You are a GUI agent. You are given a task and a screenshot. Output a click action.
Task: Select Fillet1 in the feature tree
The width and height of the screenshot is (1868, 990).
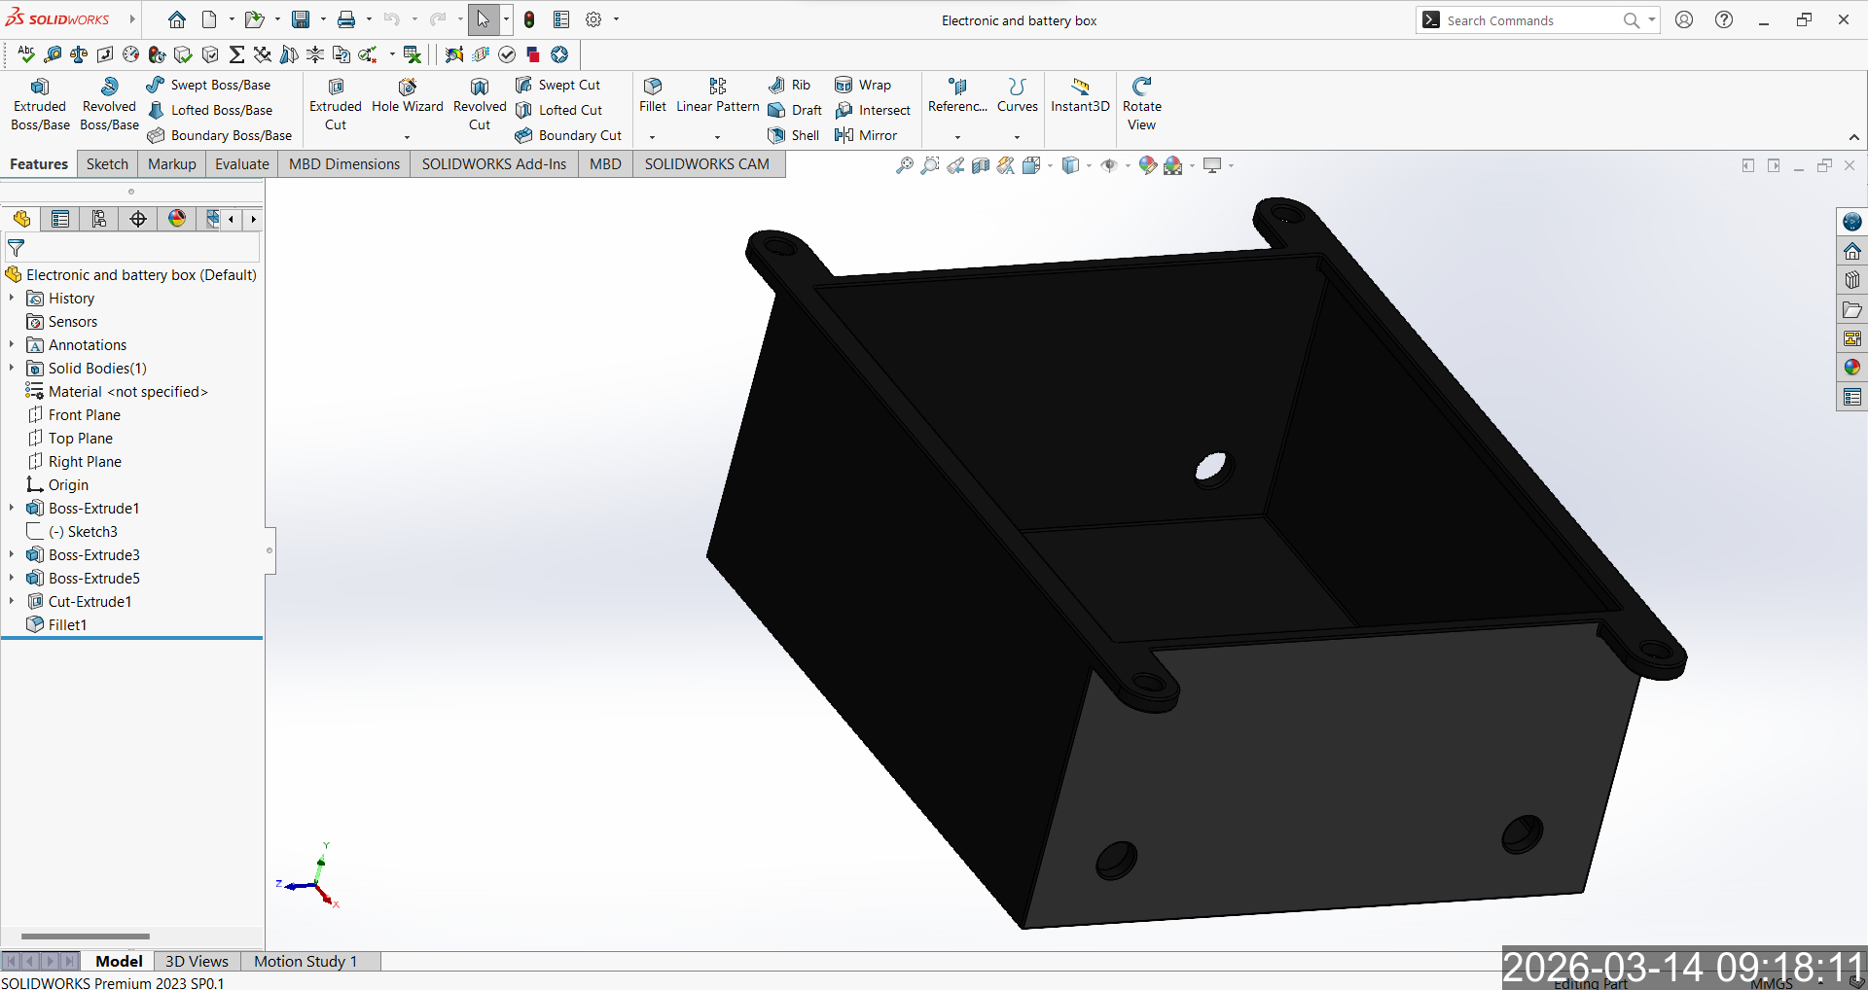point(67,625)
